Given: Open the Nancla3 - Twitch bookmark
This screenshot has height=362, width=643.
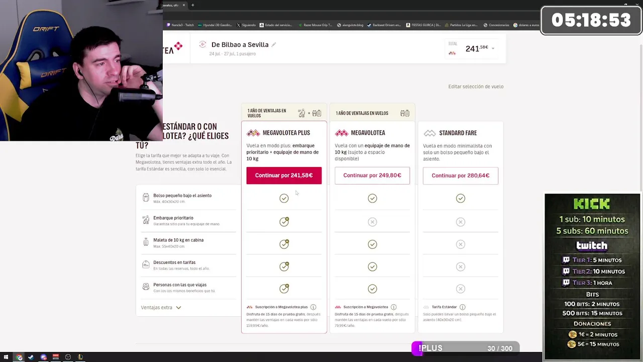Looking at the screenshot, I should (x=180, y=25).
